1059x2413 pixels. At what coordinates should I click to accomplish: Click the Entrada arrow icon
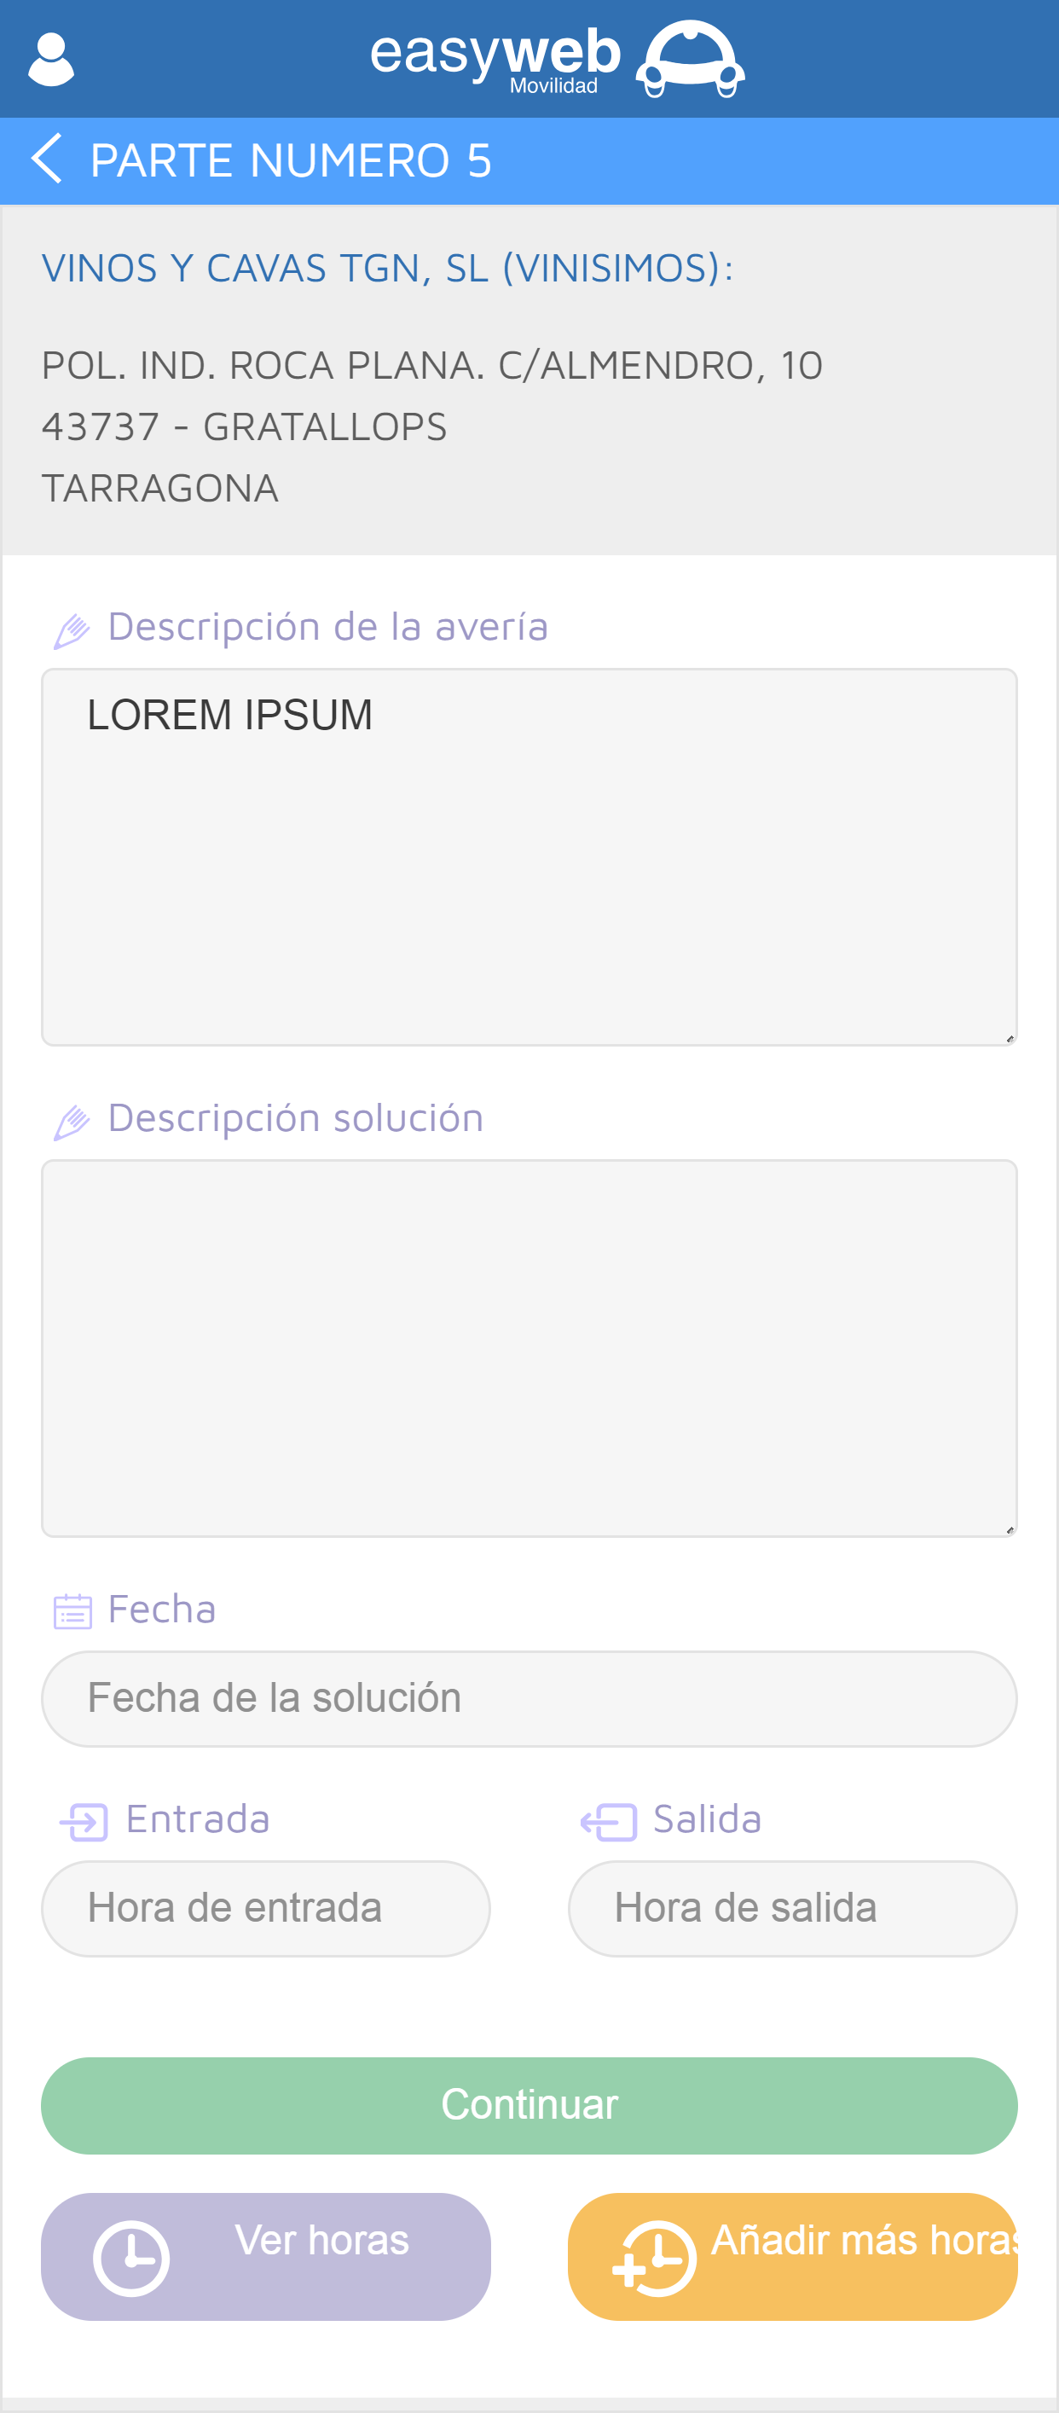tap(84, 1822)
